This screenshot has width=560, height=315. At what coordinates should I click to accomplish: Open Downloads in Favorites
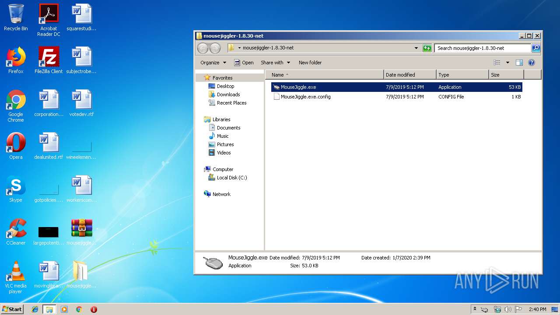[228, 94]
